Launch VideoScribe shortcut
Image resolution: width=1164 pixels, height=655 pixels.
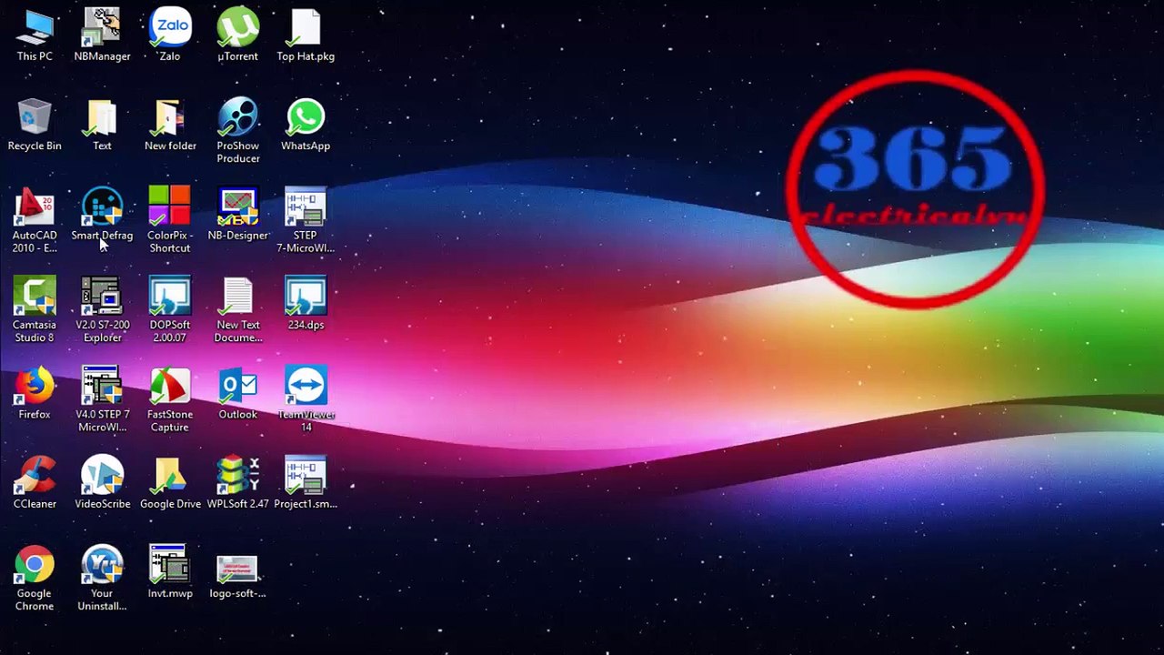(x=102, y=482)
